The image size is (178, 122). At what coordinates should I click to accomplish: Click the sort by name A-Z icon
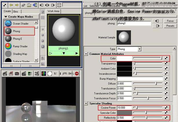[x=43, y=58]
